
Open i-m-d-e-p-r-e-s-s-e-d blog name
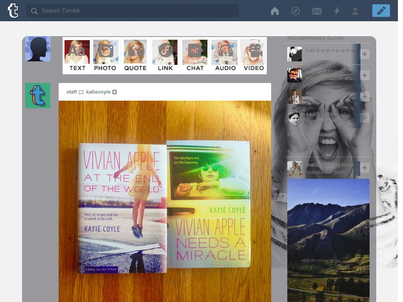pos(331,51)
